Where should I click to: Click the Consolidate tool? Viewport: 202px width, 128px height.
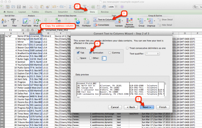coord(101,25)
